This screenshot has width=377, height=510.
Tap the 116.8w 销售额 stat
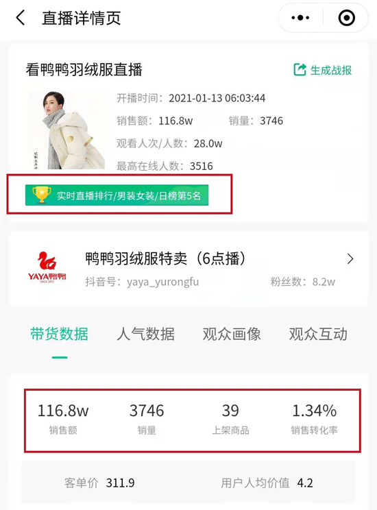63,419
